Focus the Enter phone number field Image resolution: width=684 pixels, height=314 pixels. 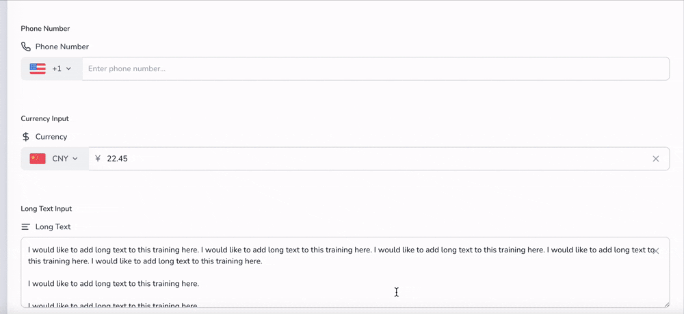pos(376,69)
